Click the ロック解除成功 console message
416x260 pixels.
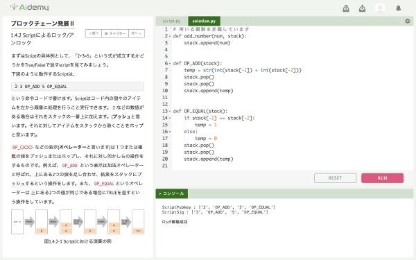pyautogui.click(x=175, y=222)
